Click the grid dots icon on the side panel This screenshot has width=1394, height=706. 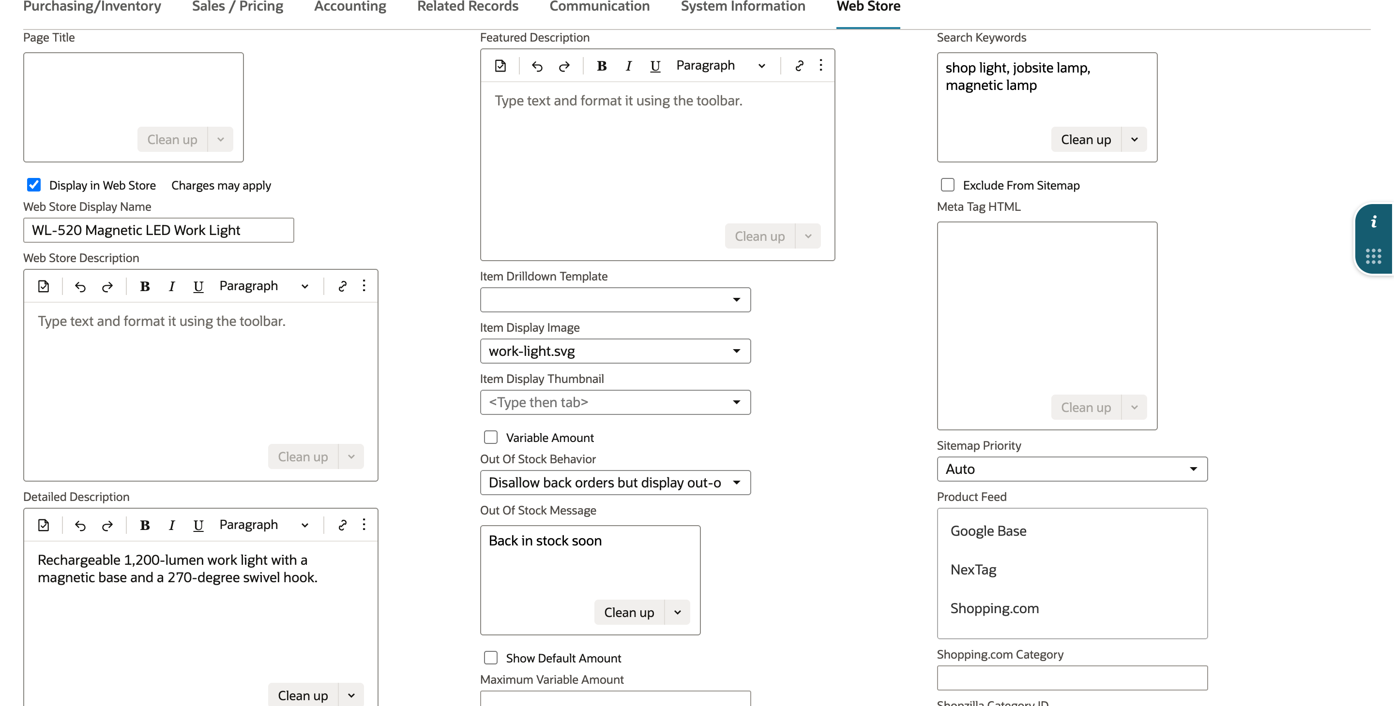1374,256
